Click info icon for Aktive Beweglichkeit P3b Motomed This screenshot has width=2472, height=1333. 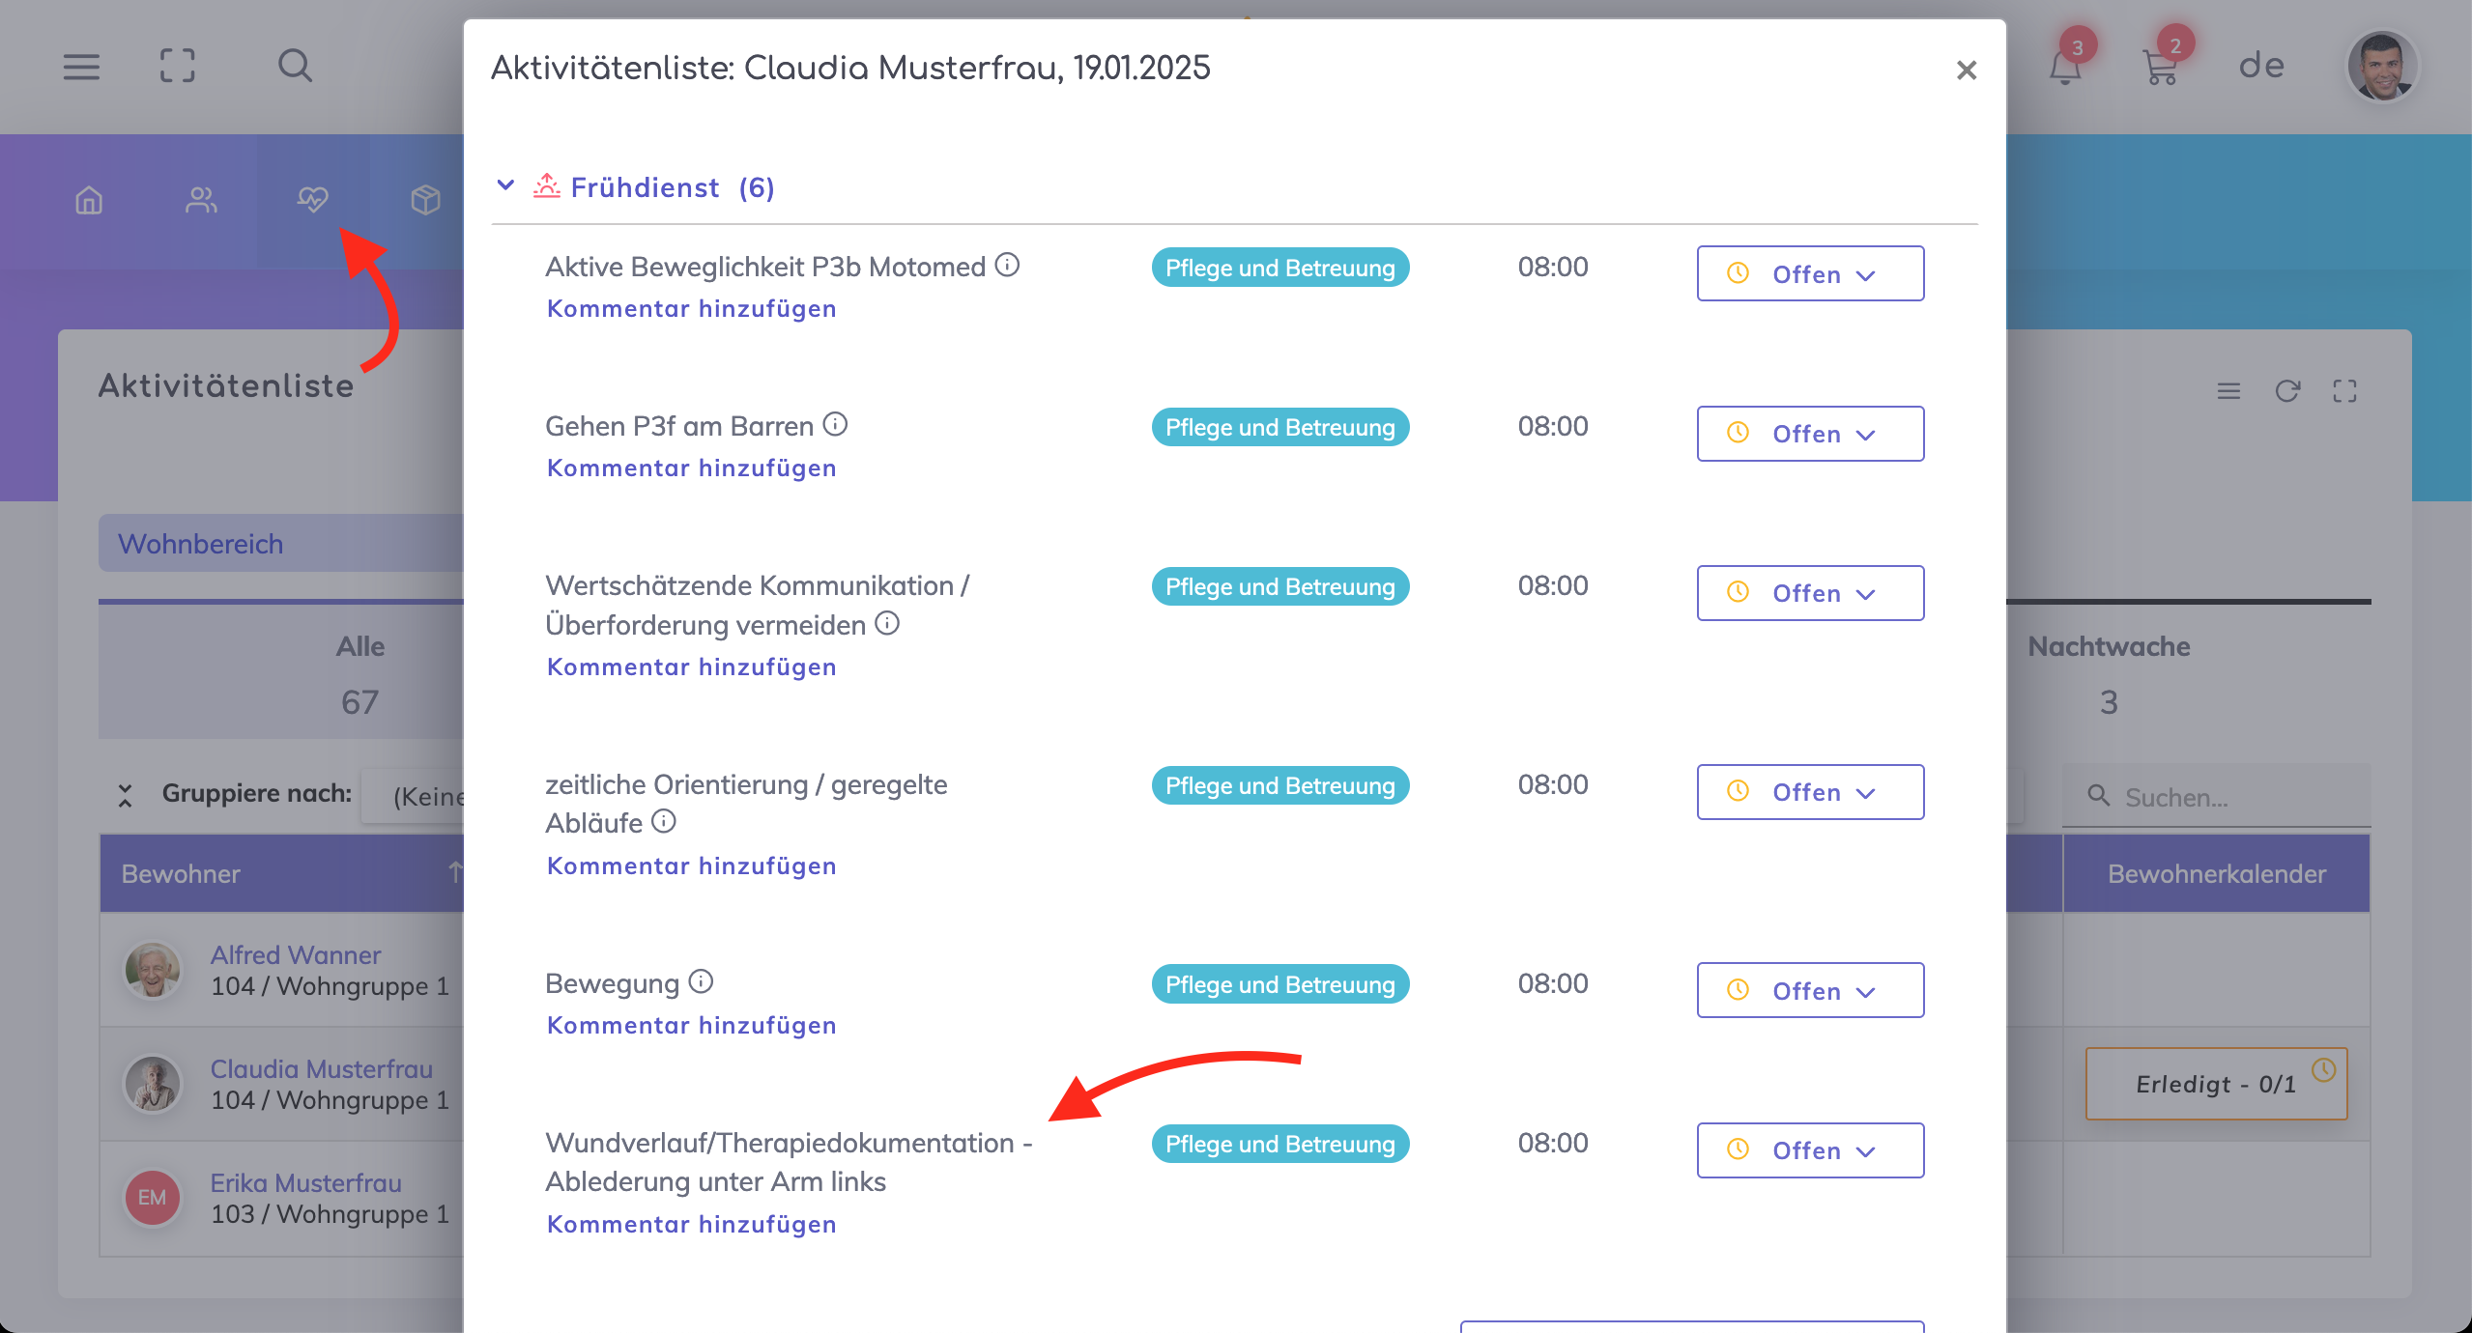(1007, 266)
